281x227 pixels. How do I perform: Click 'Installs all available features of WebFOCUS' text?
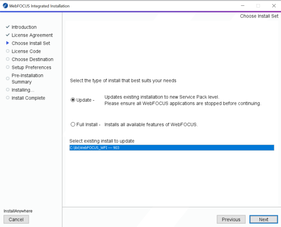(x=151, y=124)
